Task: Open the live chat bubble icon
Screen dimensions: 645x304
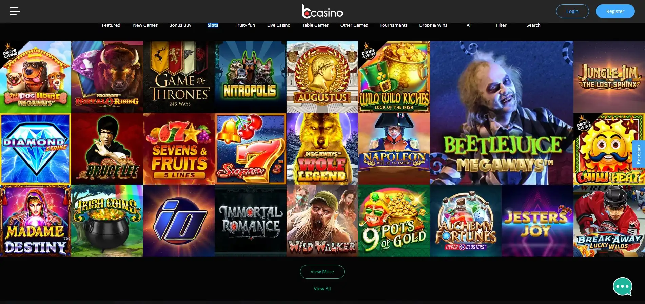Action: click(x=623, y=286)
